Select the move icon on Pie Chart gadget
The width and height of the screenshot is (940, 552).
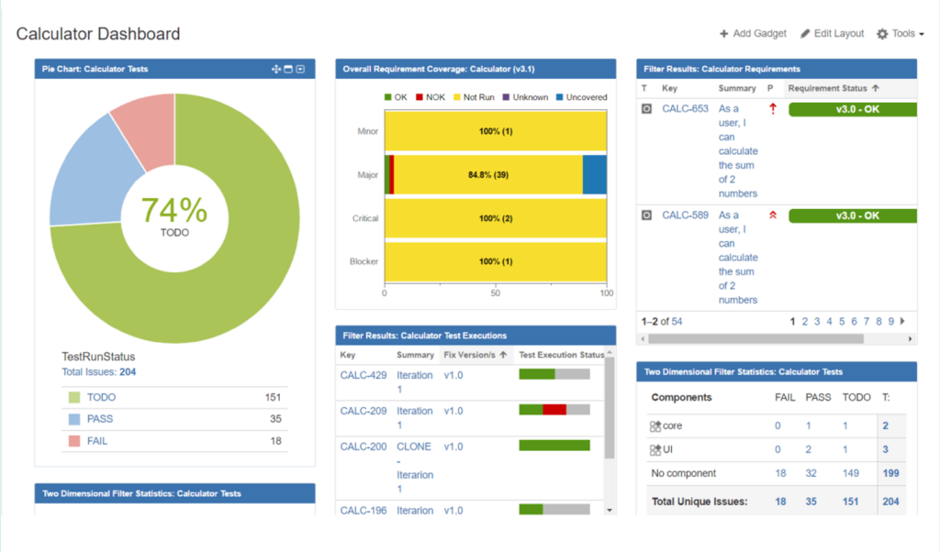275,69
